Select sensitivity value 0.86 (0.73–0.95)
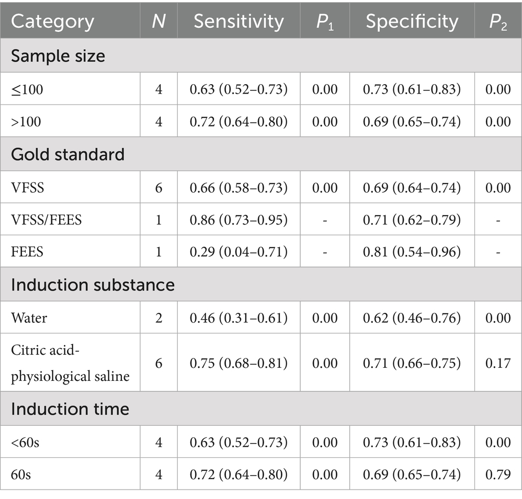 tap(239, 220)
